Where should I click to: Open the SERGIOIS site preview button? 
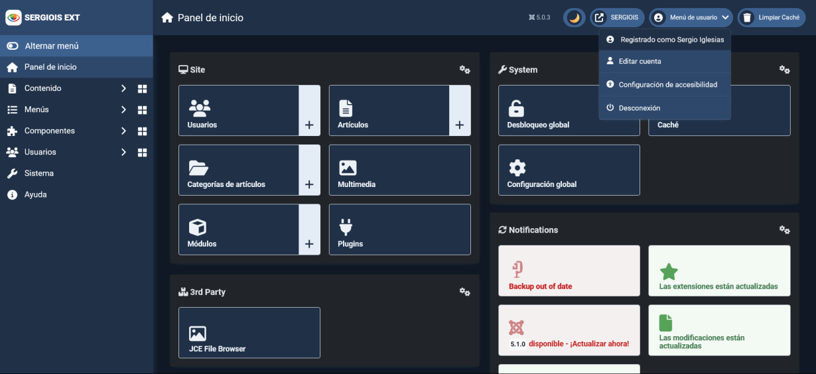[x=617, y=18]
